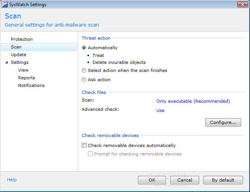
Task: Change Only executable (Recommended) scan option
Action: (193, 101)
